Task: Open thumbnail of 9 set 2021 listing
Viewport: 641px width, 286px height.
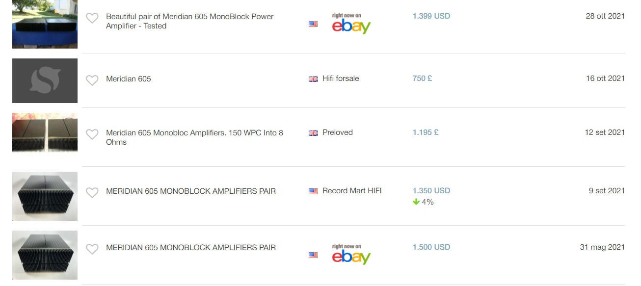Action: coord(45,196)
